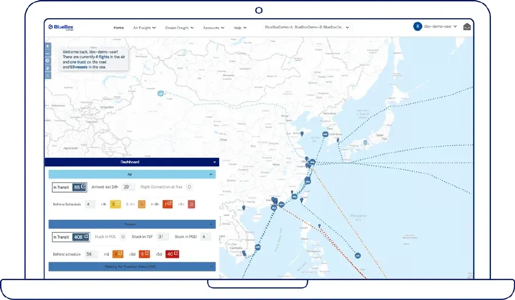Click the Dashboard panel title bar
Image resolution: width=515 pixels, height=300 pixels.
click(132, 162)
